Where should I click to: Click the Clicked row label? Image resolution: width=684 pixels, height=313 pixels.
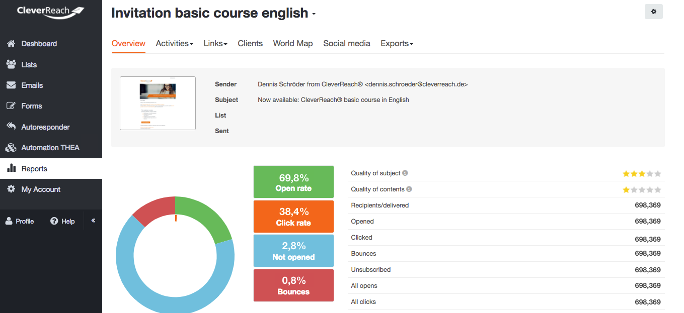point(361,237)
